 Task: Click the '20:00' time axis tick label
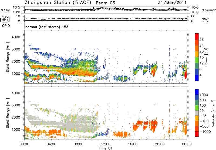pyautogui.click(x=160, y=144)
